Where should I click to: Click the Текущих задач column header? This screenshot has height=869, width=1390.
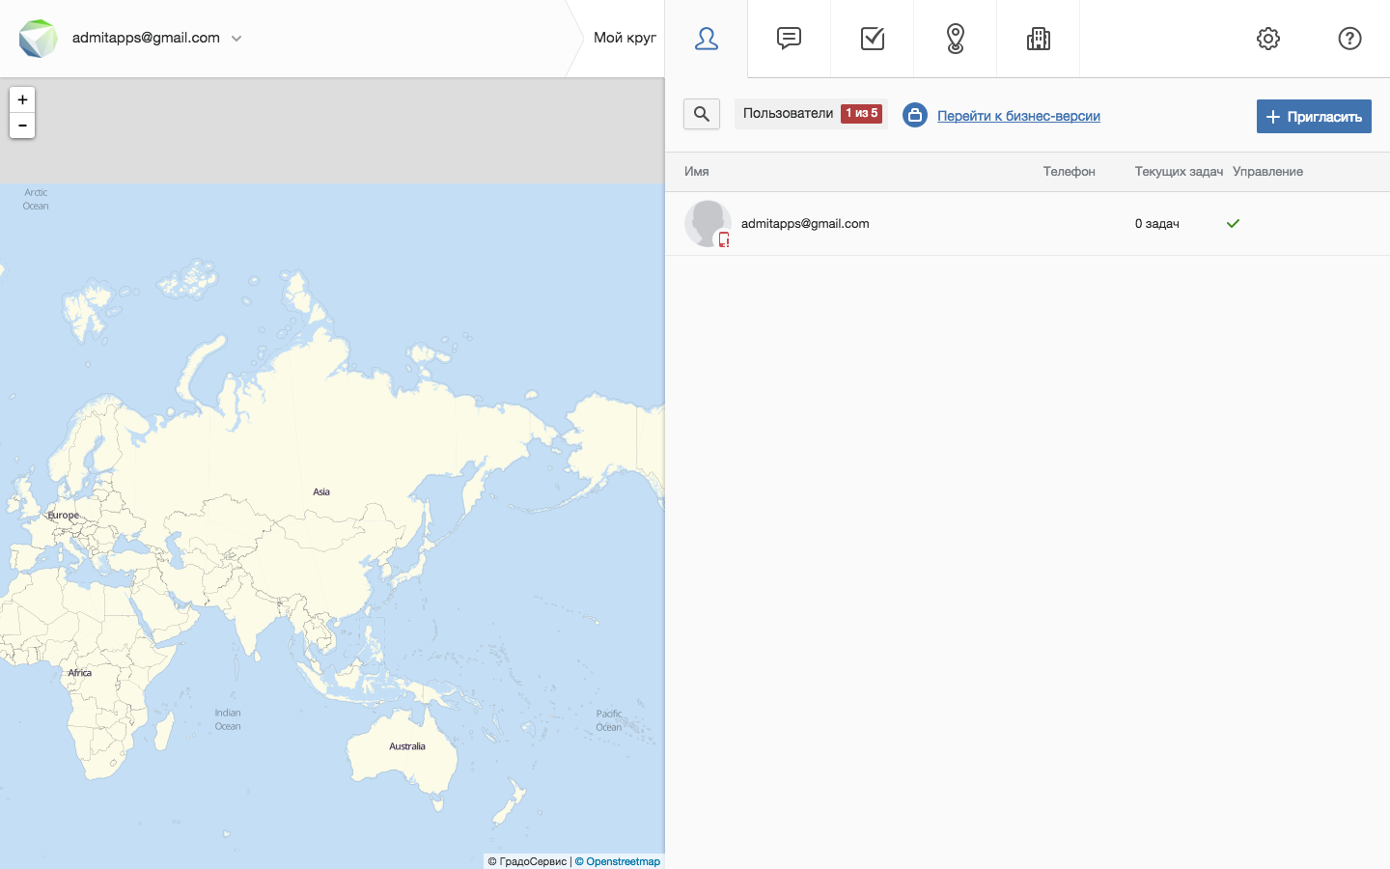[1179, 172]
